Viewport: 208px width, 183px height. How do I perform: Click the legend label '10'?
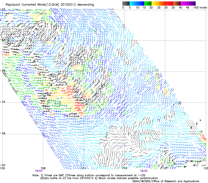click(137, 8)
